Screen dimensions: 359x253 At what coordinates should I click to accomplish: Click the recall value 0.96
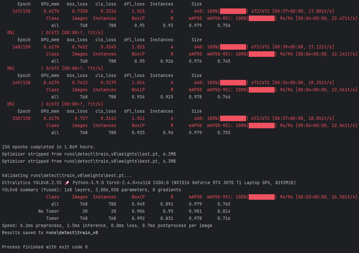point(168,133)
